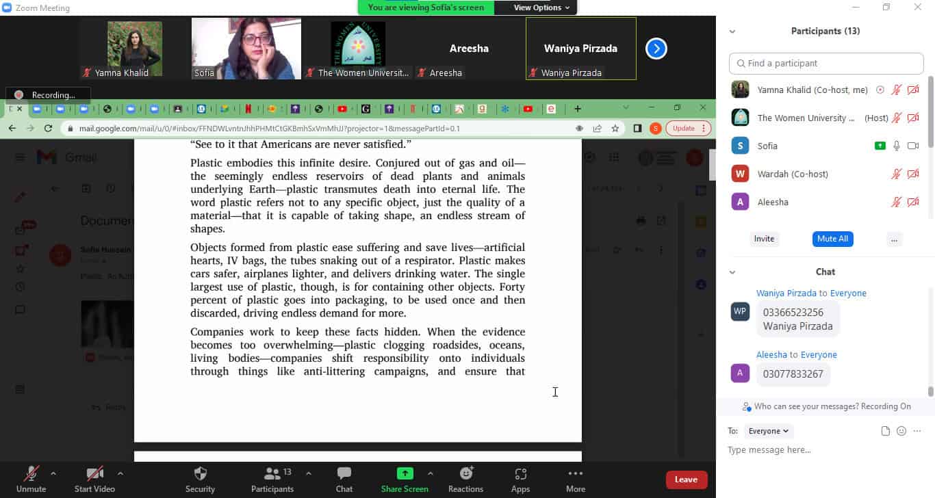Image resolution: width=935 pixels, height=498 pixels.
Task: Open Participants panel from toolbar
Action: pos(272,474)
